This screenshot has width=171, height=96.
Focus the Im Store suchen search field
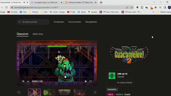[33, 22]
